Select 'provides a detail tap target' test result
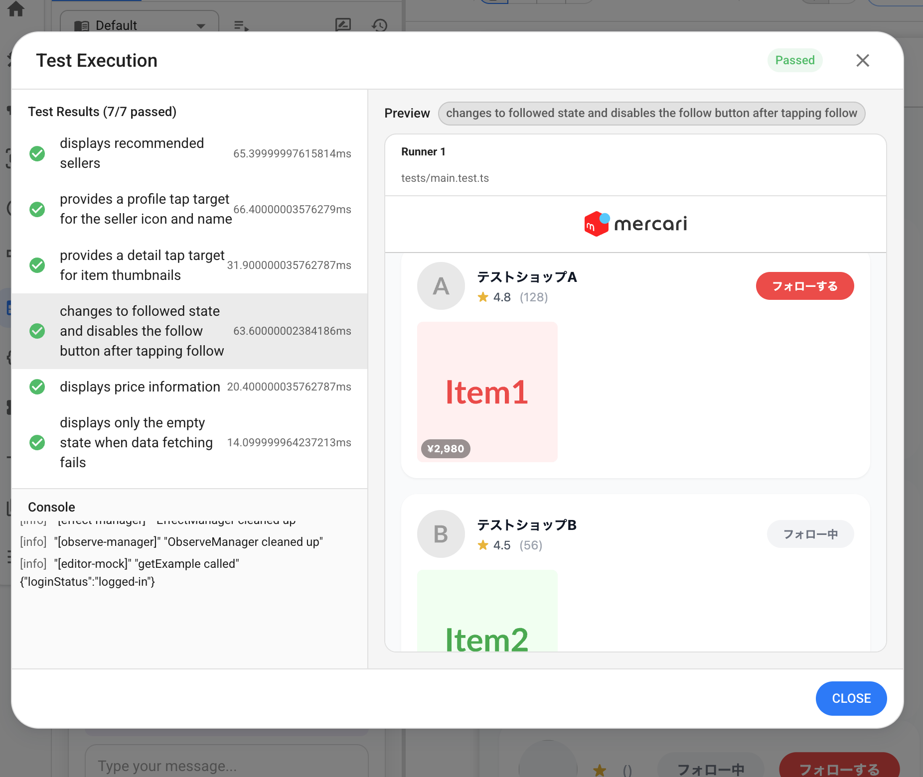This screenshot has width=923, height=777. 189,265
